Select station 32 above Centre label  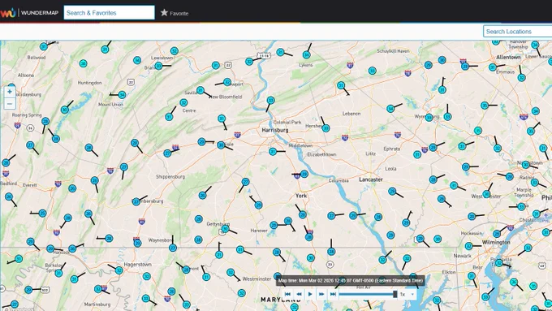point(183,103)
